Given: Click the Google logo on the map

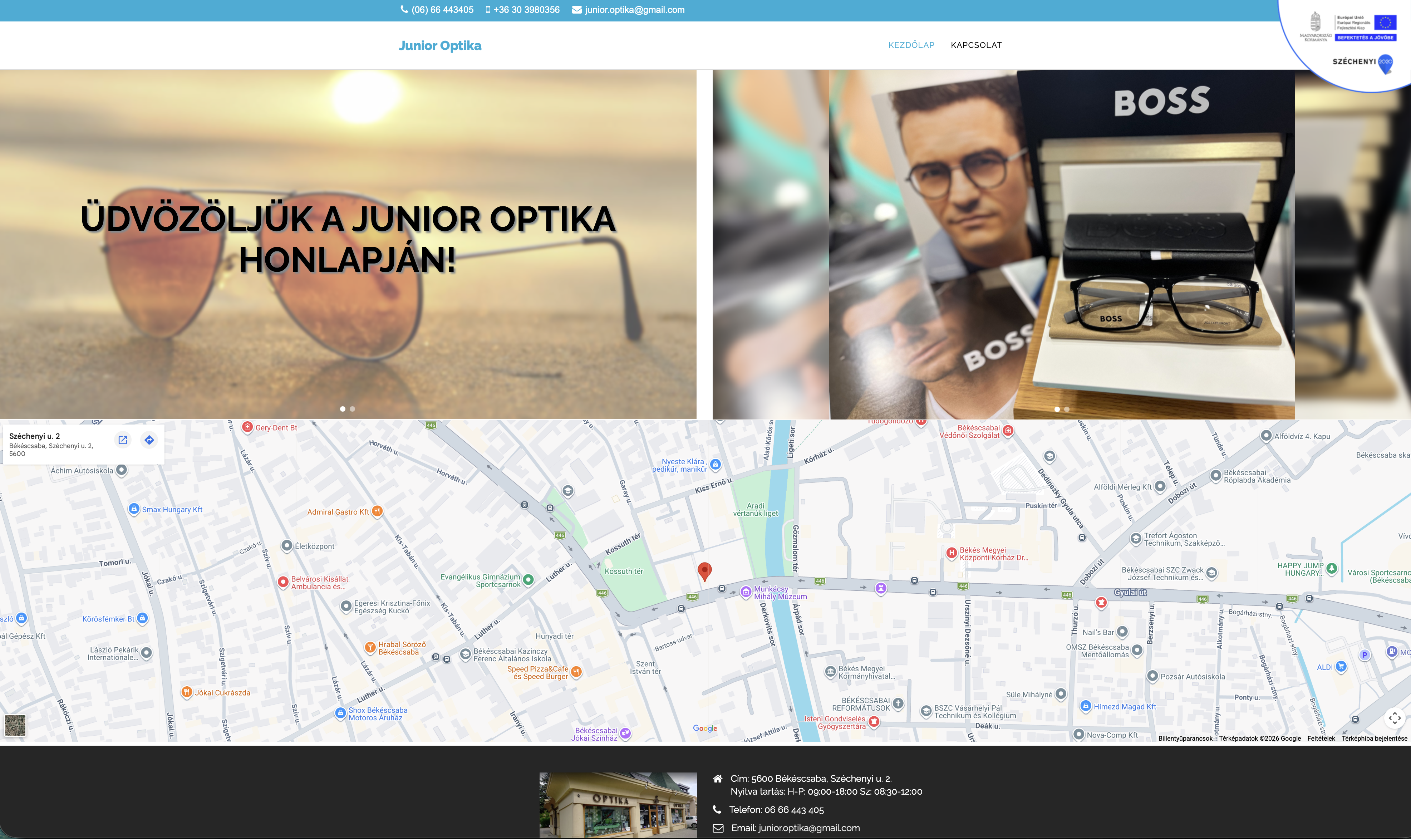Looking at the screenshot, I should point(705,728).
